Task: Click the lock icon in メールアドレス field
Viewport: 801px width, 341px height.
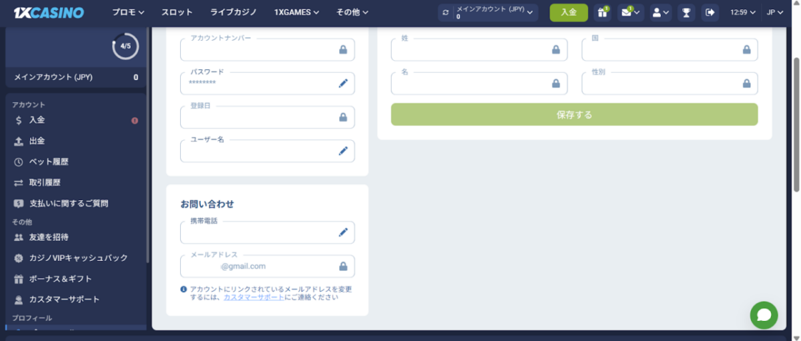Action: pyautogui.click(x=343, y=266)
